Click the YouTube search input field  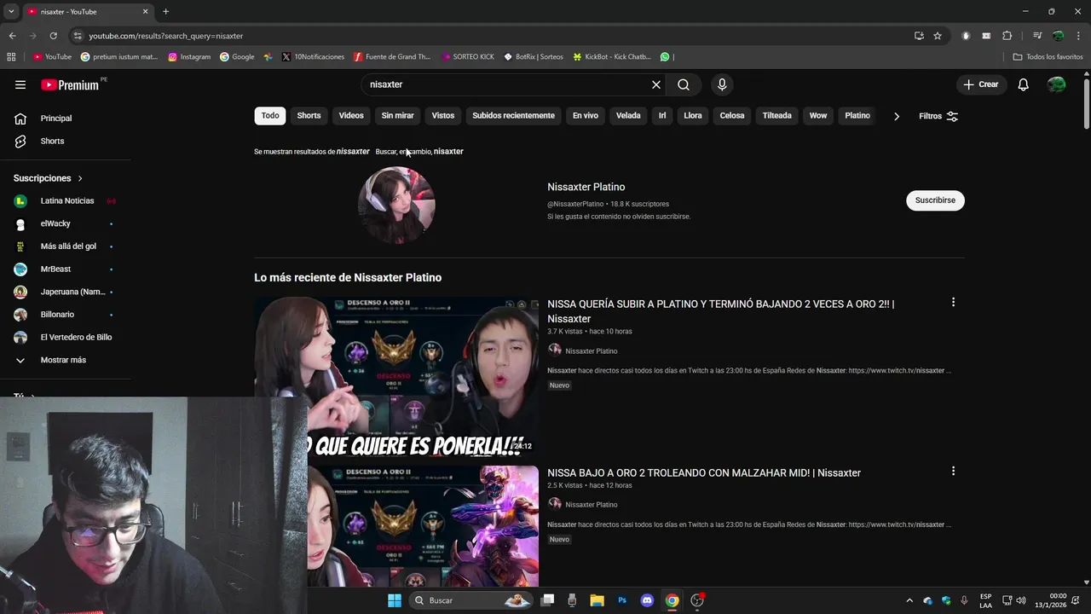507,84
